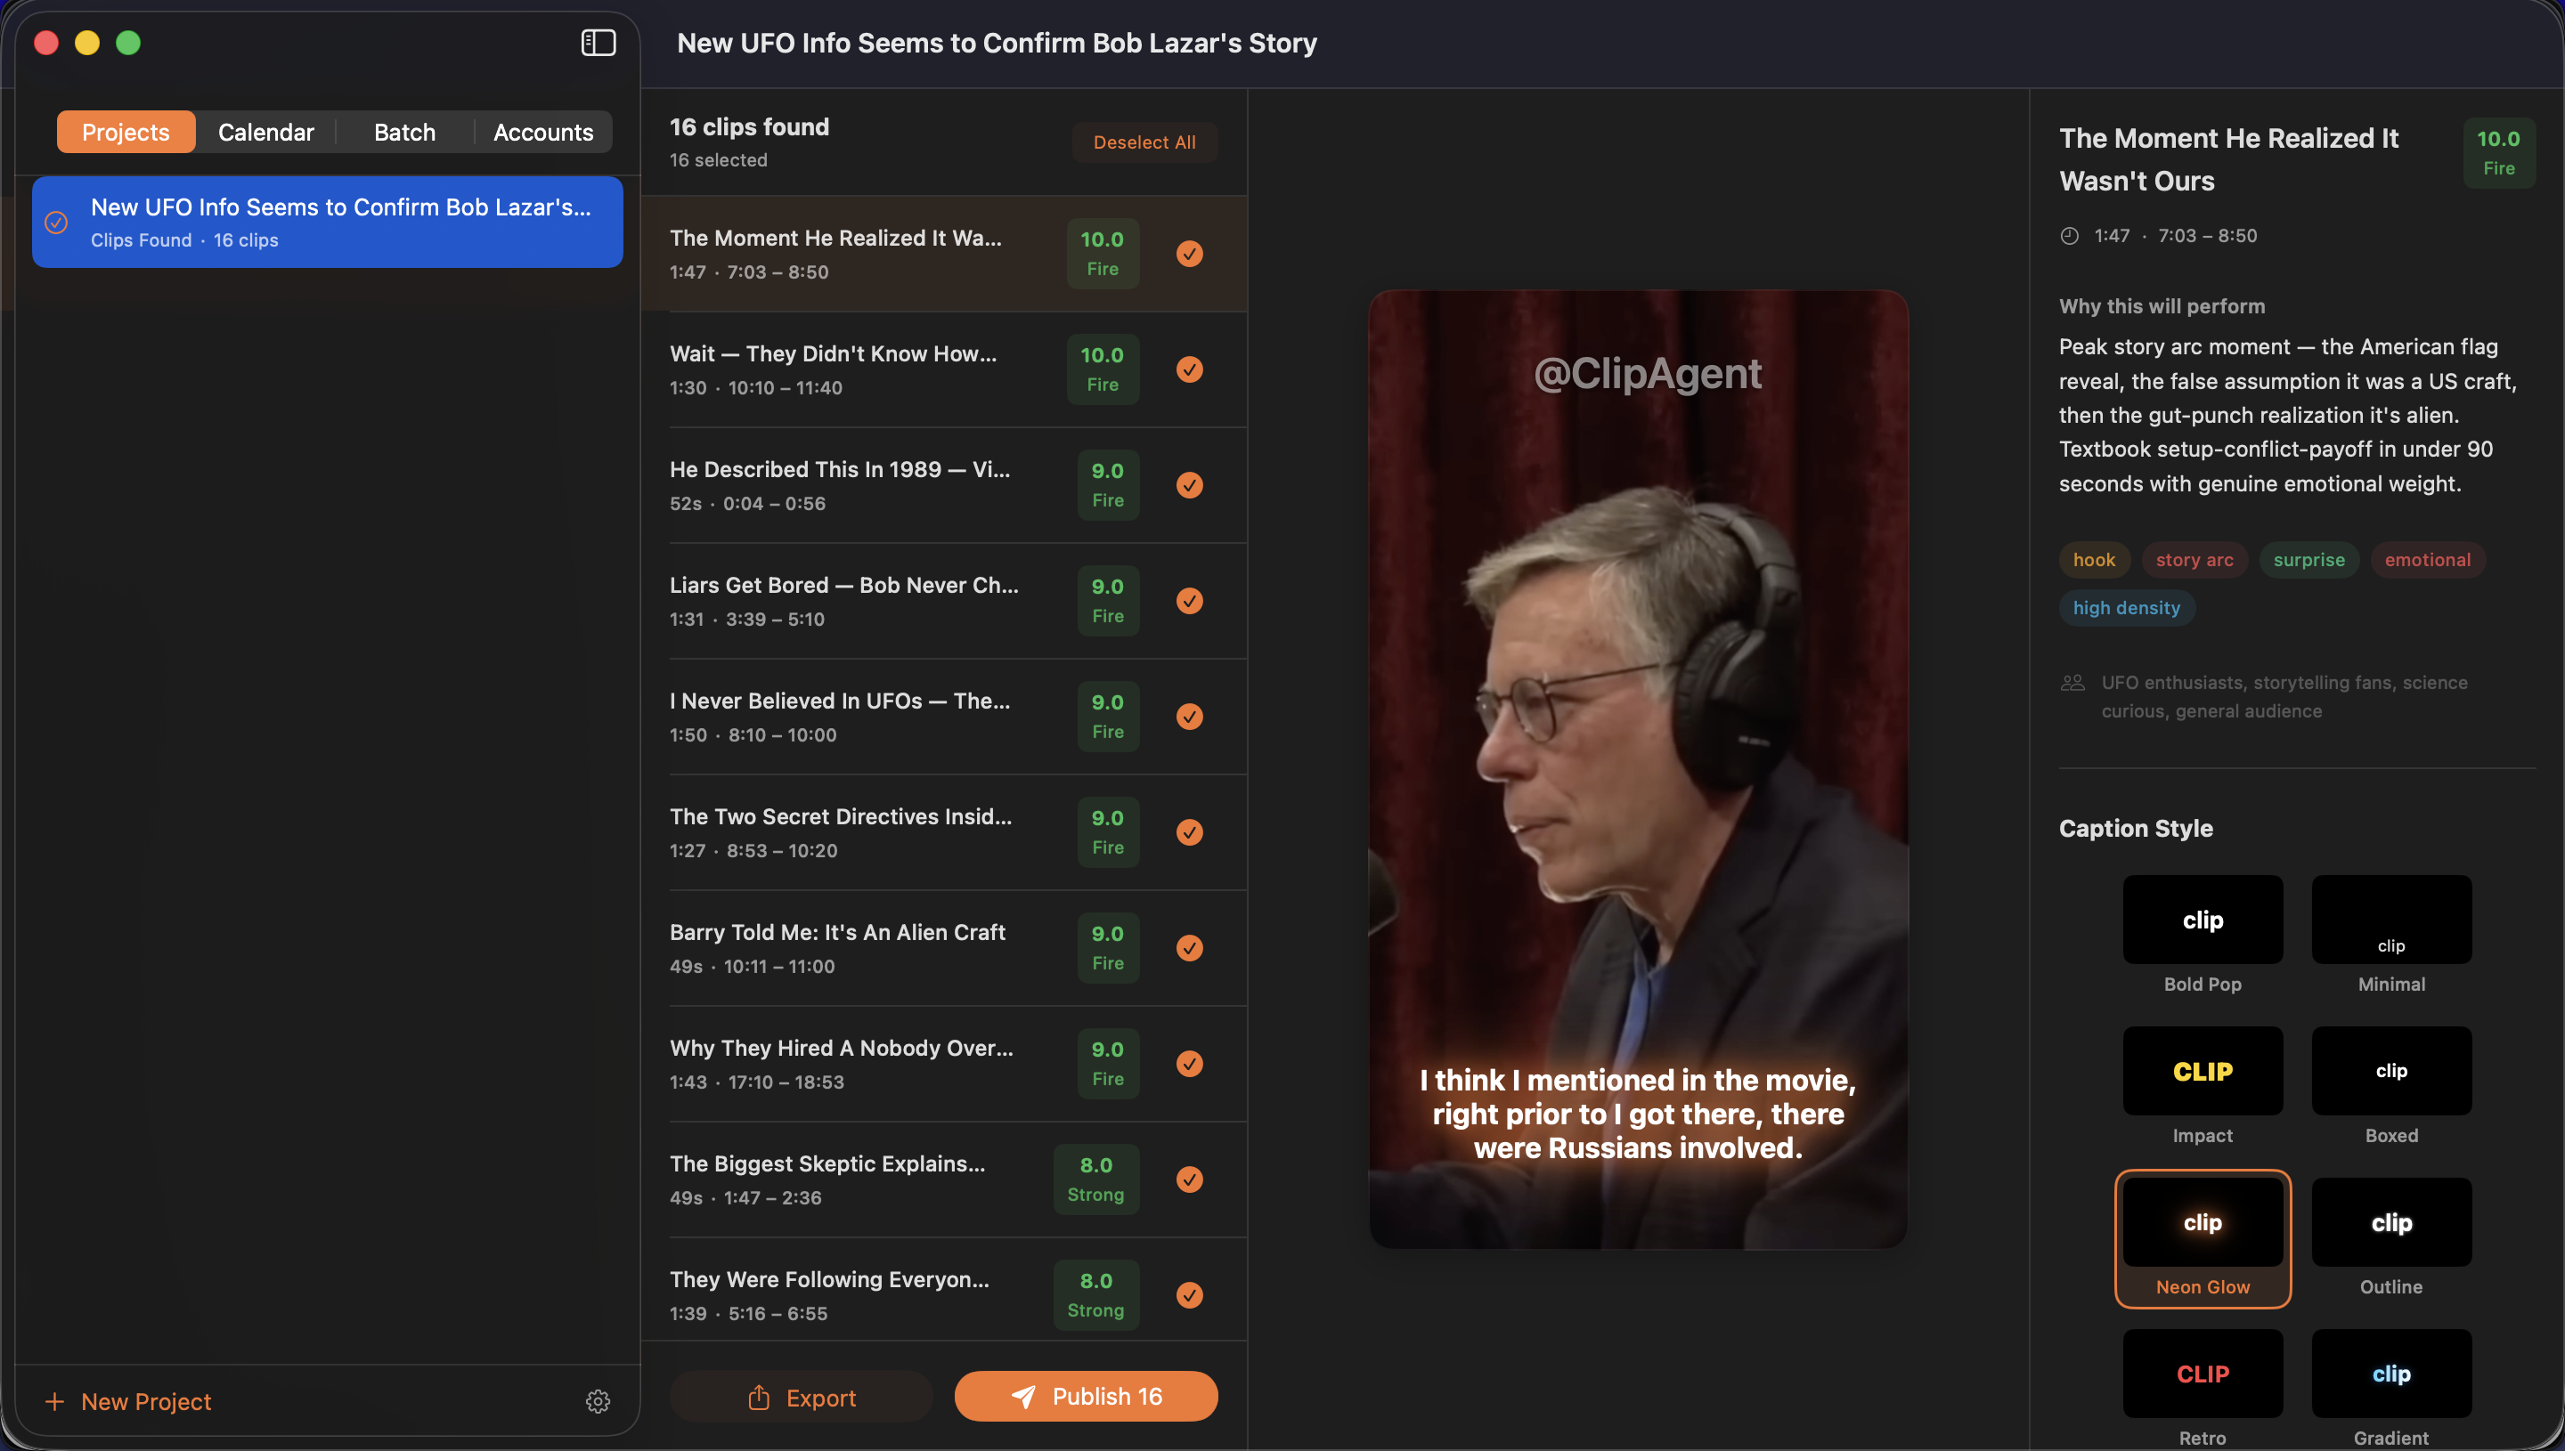Toggle checkmark on 'The Biggest Skeptic Explains' clip
This screenshot has width=2565, height=1451.
[x=1189, y=1179]
